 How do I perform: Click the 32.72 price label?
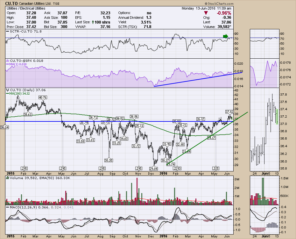[136, 146]
